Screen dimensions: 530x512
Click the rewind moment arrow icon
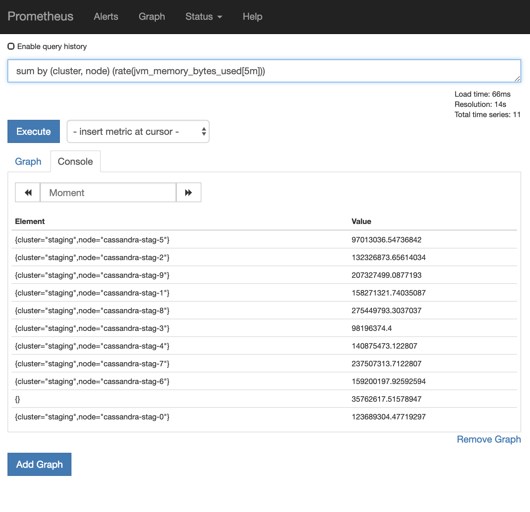(28, 193)
